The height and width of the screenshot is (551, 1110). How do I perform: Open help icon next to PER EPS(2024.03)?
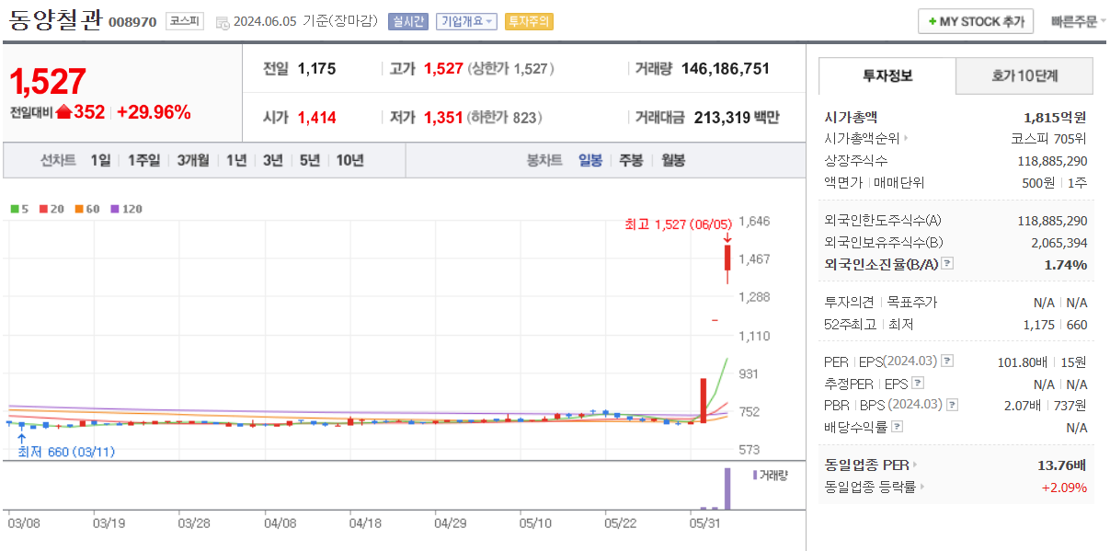click(947, 362)
